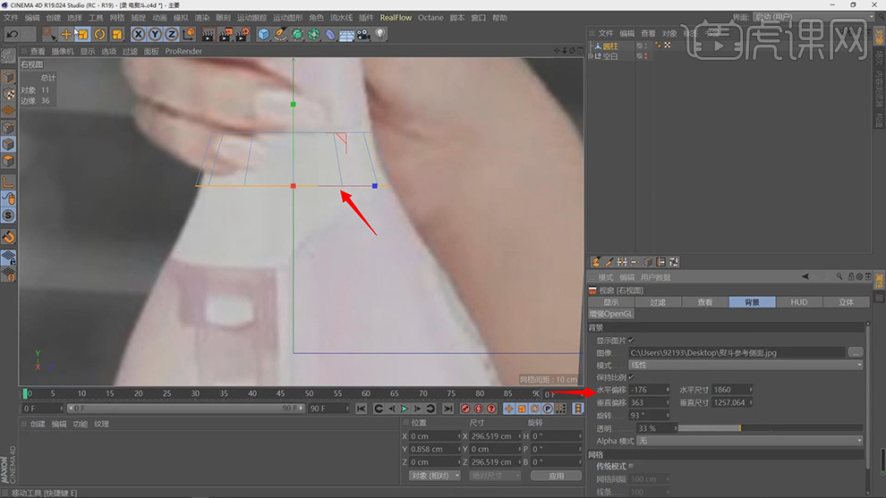Open the 模式 dropdown showing 线性

point(746,365)
